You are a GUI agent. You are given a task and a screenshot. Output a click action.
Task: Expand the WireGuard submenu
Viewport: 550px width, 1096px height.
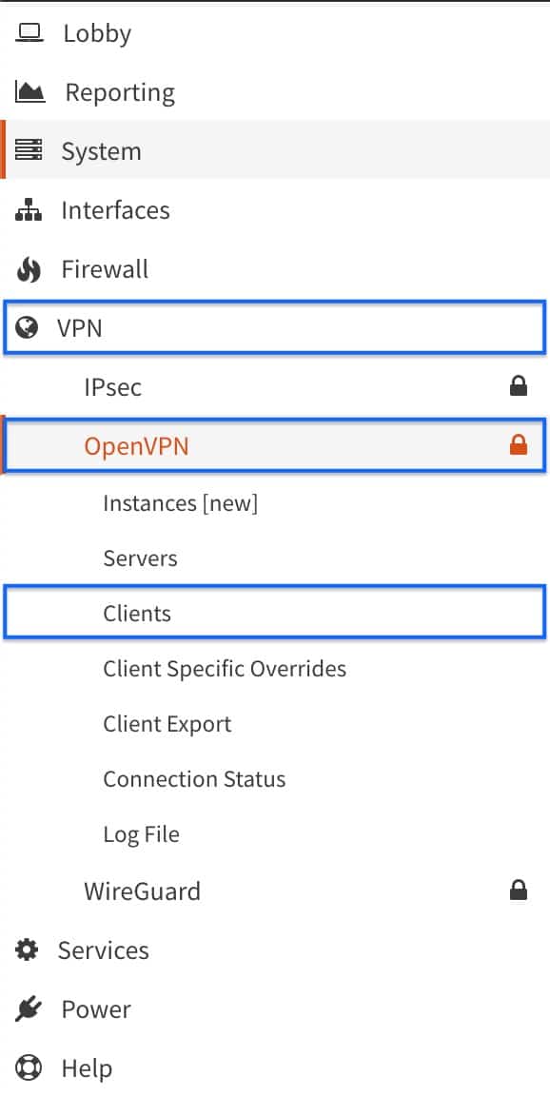275,890
